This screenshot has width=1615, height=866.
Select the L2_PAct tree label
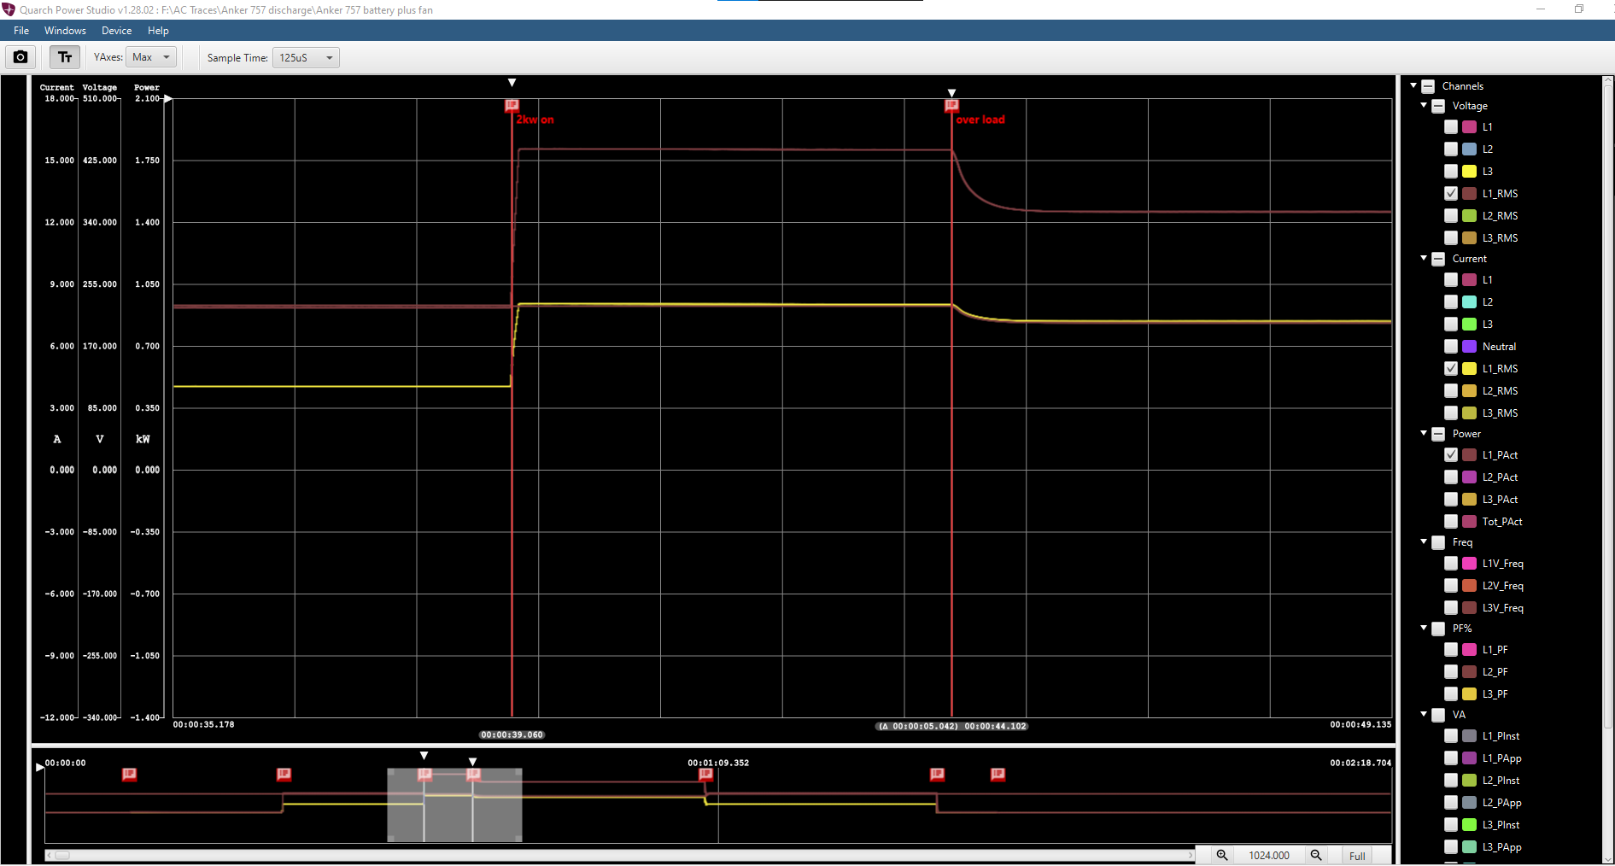pos(1500,477)
